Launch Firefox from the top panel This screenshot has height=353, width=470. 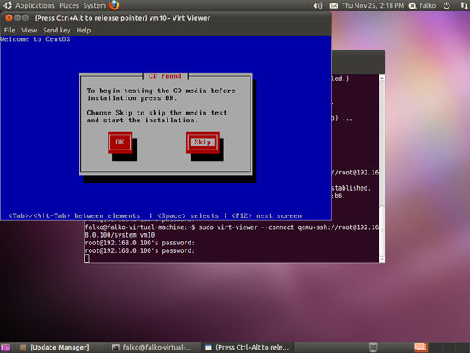pyautogui.click(x=114, y=5)
